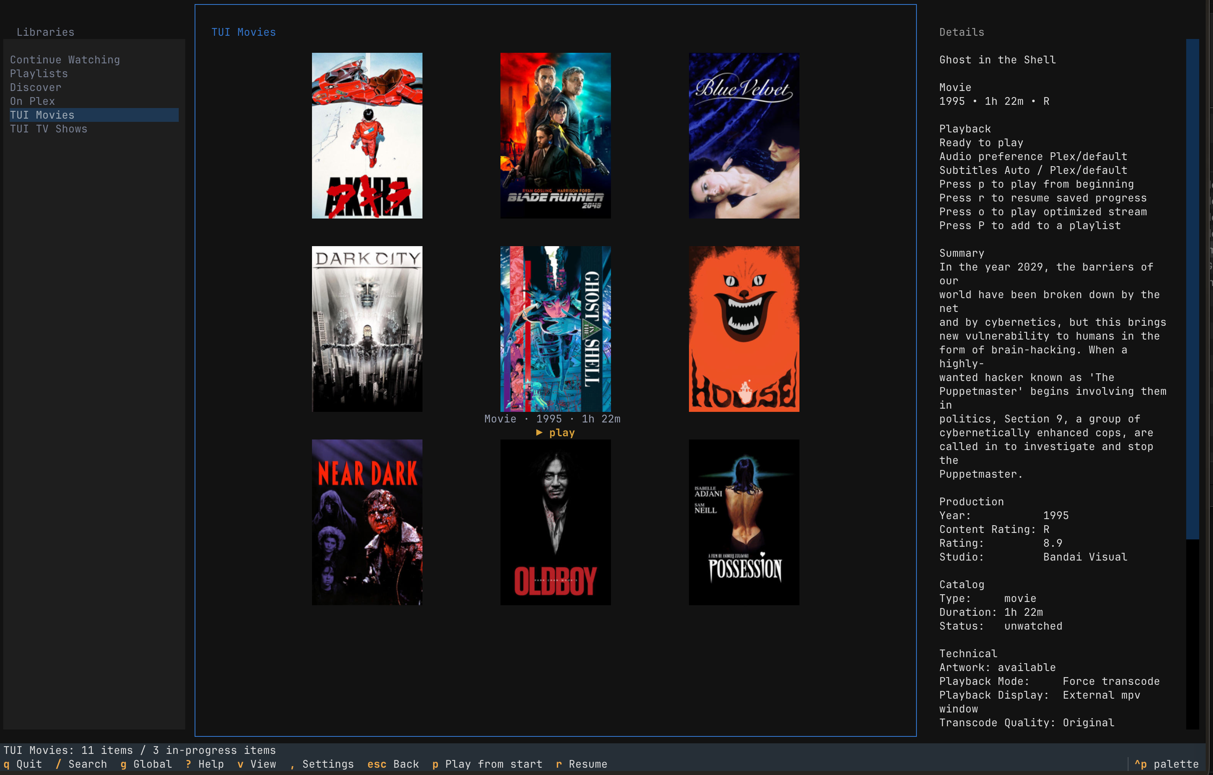Click the v View shortcut
This screenshot has height=775, width=1213.
256,764
